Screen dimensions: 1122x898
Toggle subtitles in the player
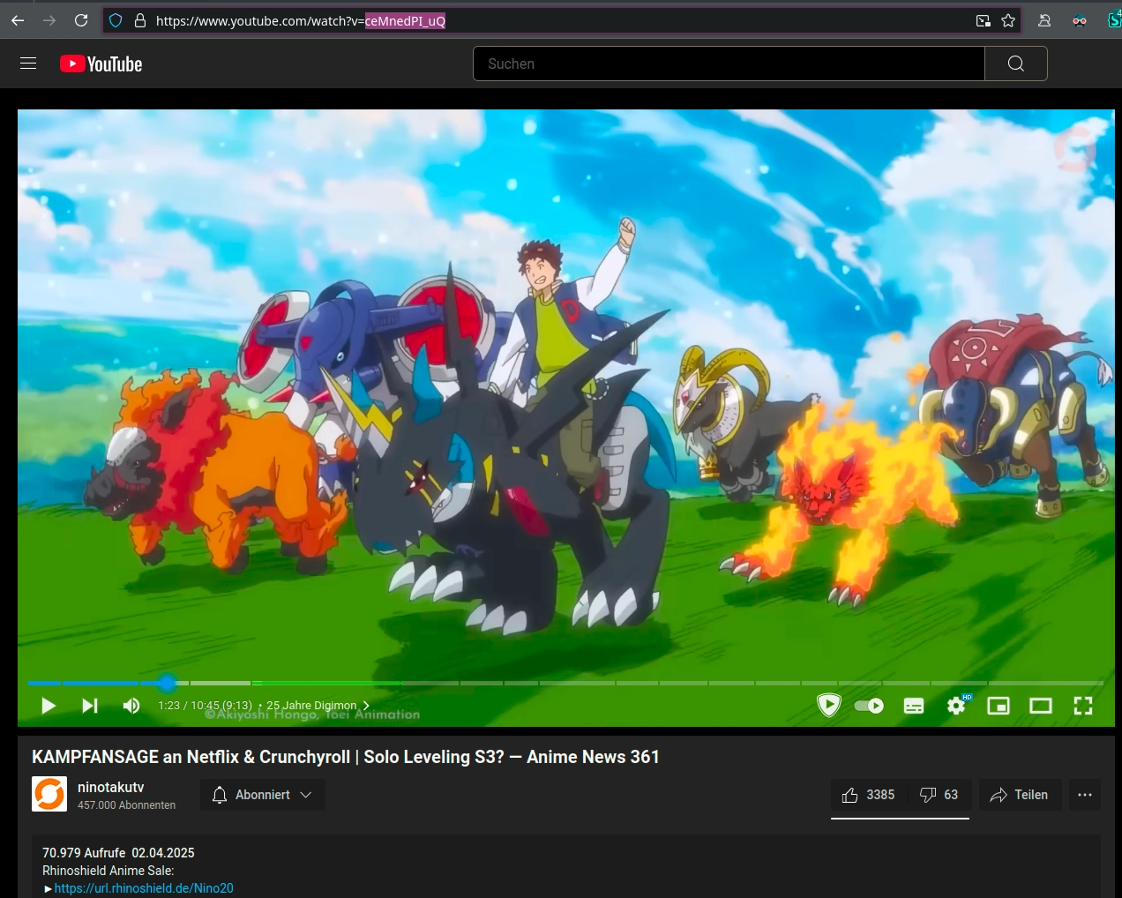(914, 706)
